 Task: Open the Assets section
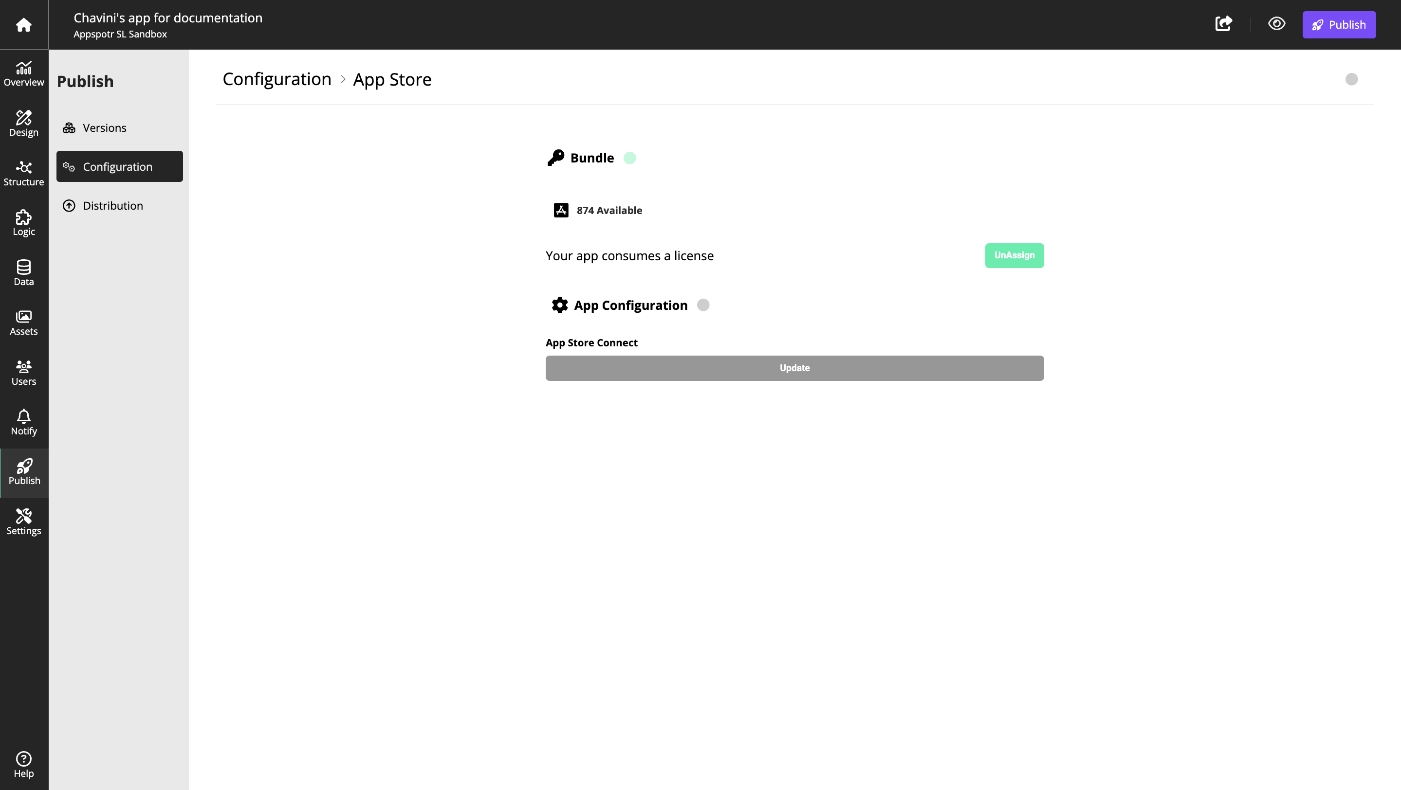click(23, 323)
